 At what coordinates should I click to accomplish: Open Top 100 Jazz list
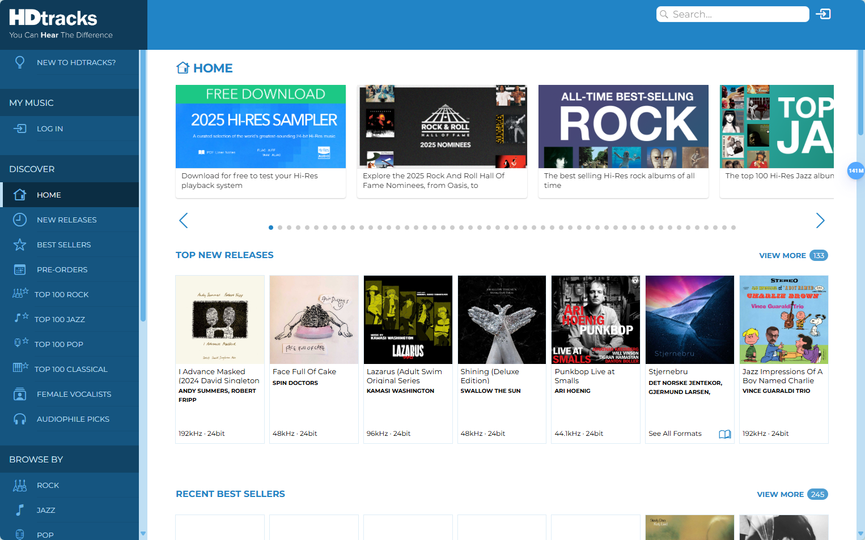click(60, 319)
